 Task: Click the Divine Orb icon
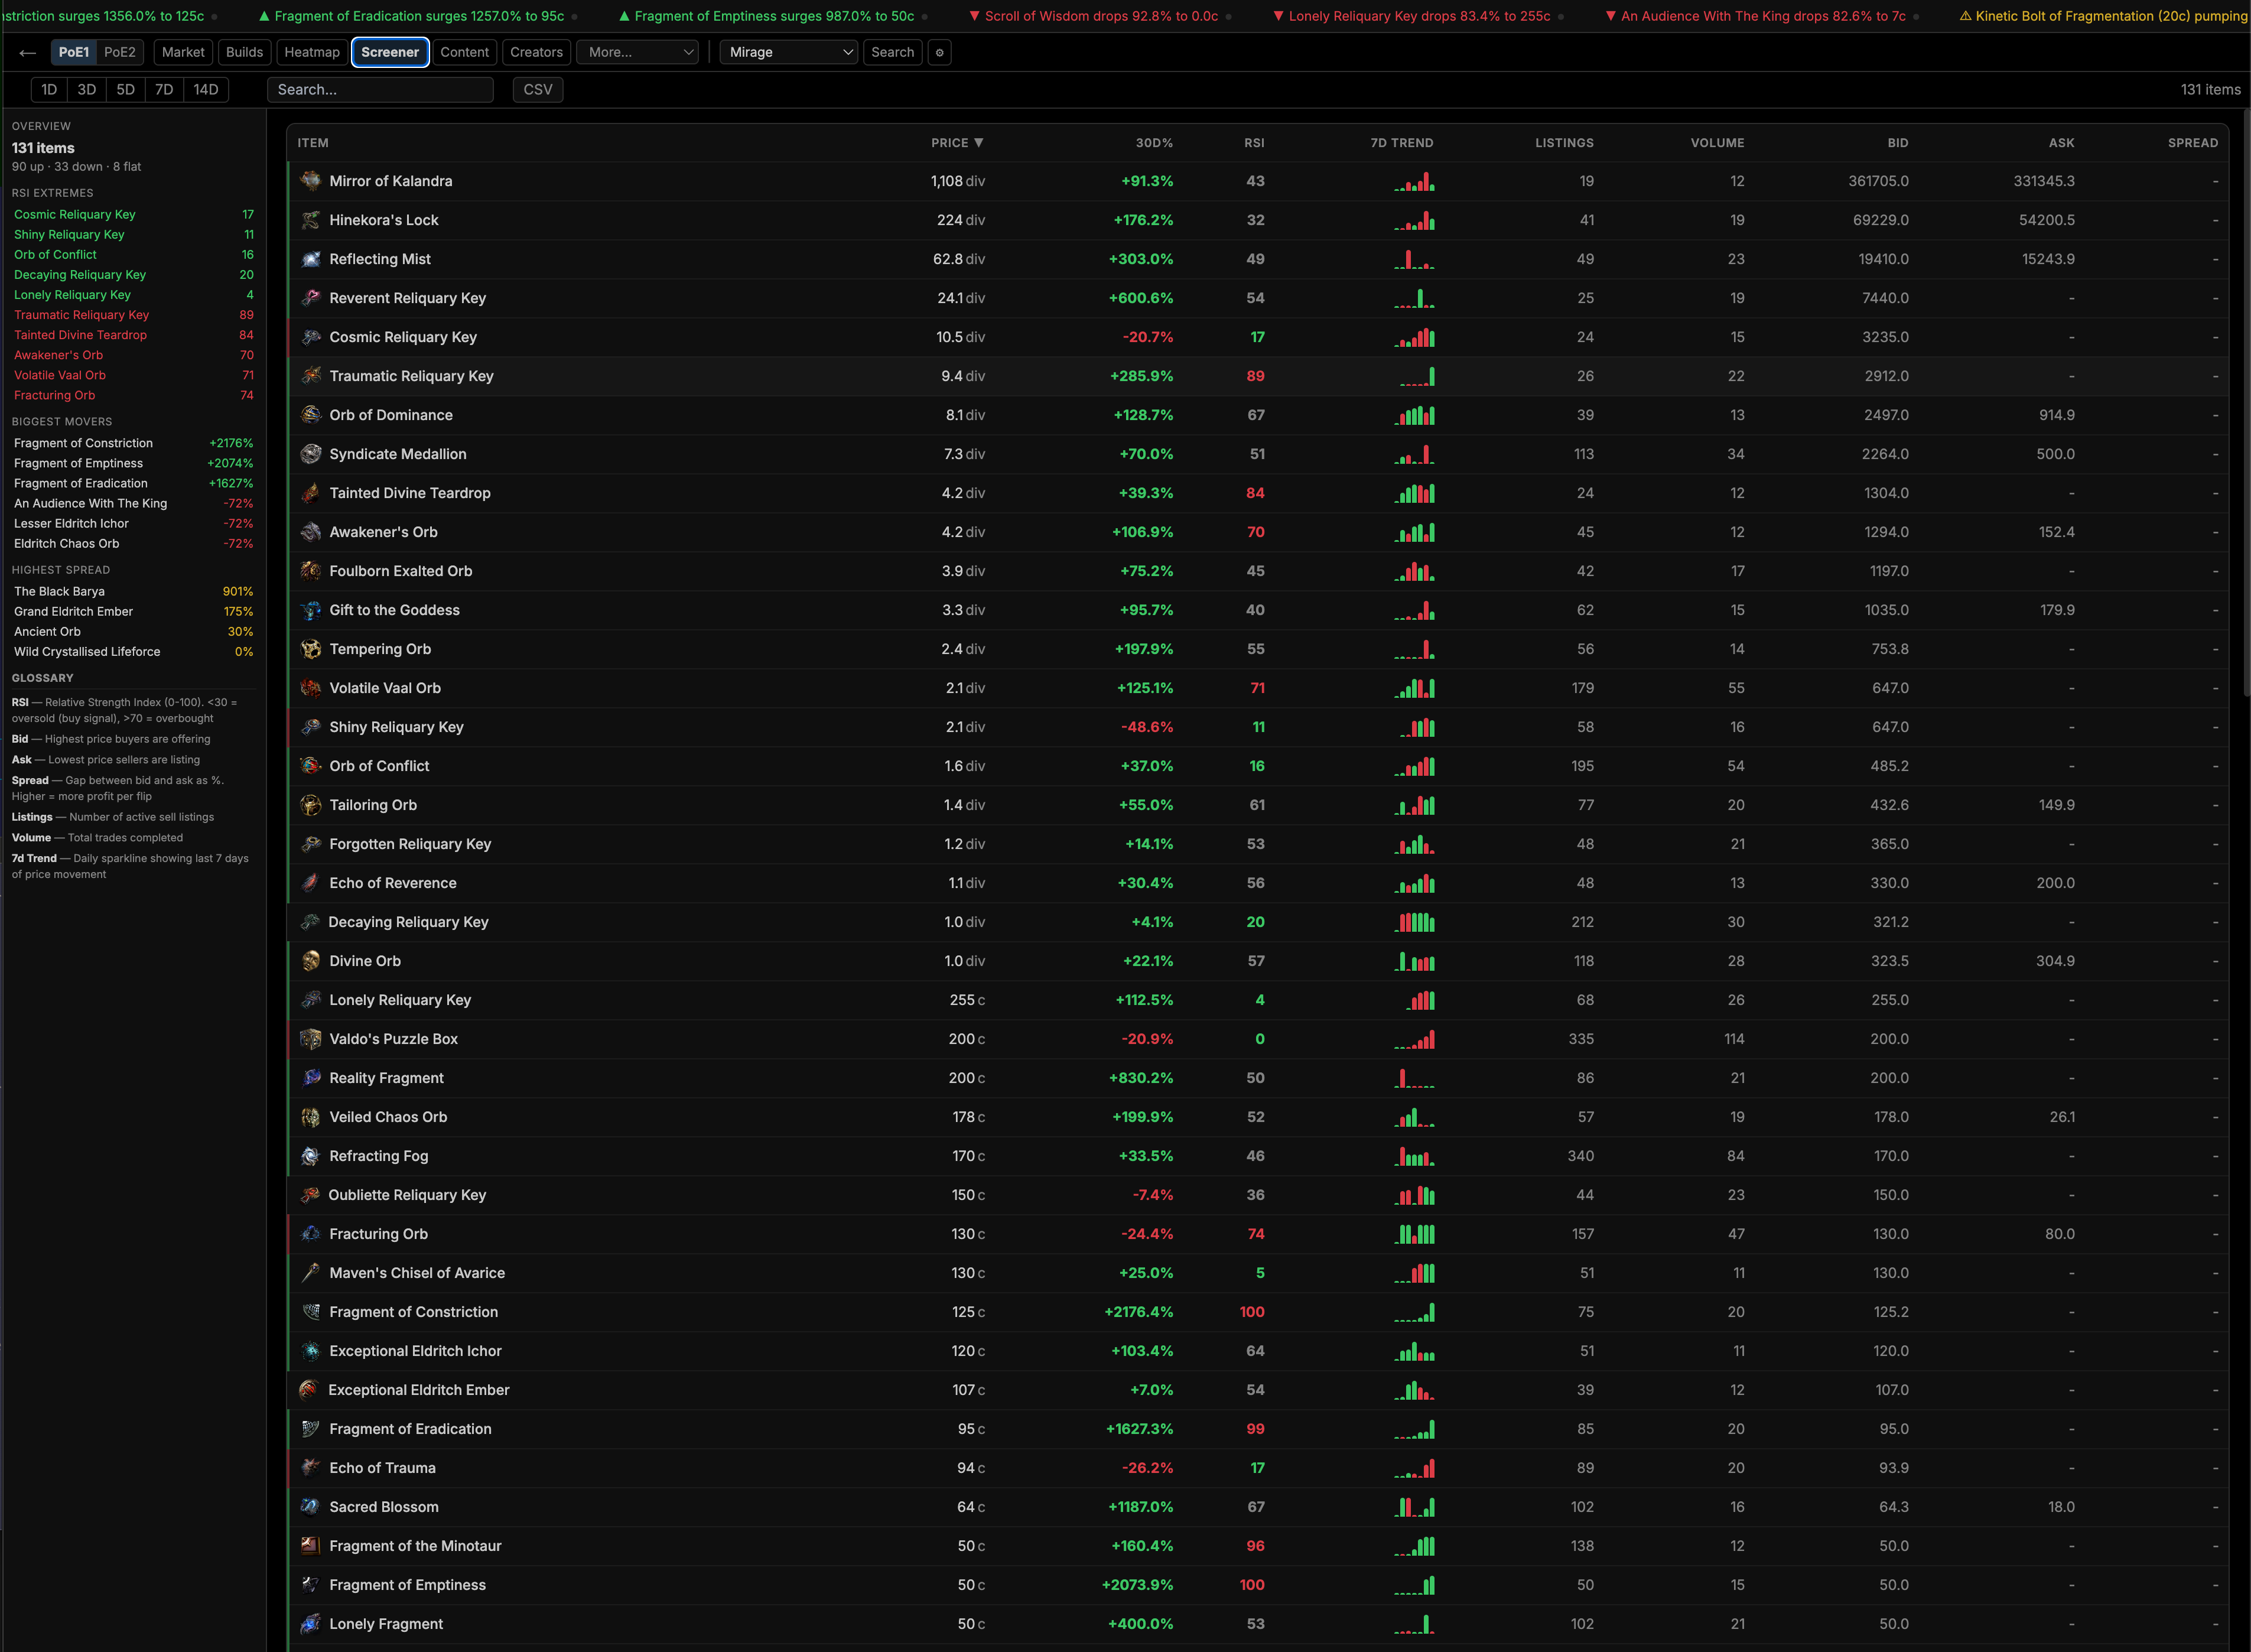click(311, 961)
